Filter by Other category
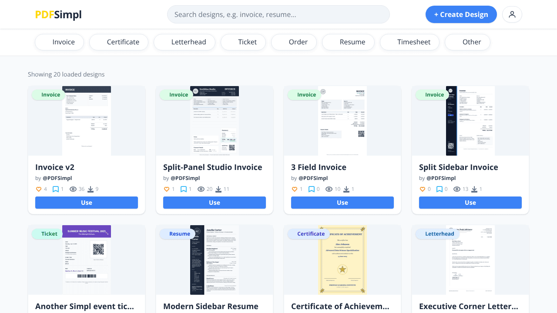The height and width of the screenshot is (313, 557). (x=467, y=42)
